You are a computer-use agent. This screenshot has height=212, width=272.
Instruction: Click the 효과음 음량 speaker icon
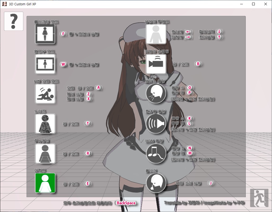[x=156, y=123]
